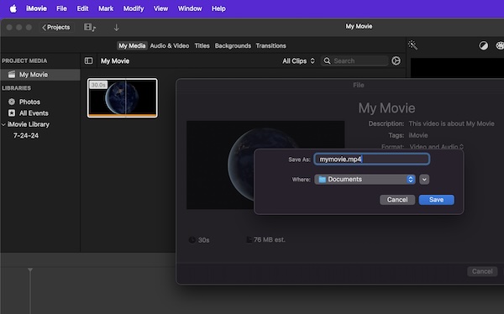Open the Modify menu
504x314 pixels.
click(x=134, y=8)
